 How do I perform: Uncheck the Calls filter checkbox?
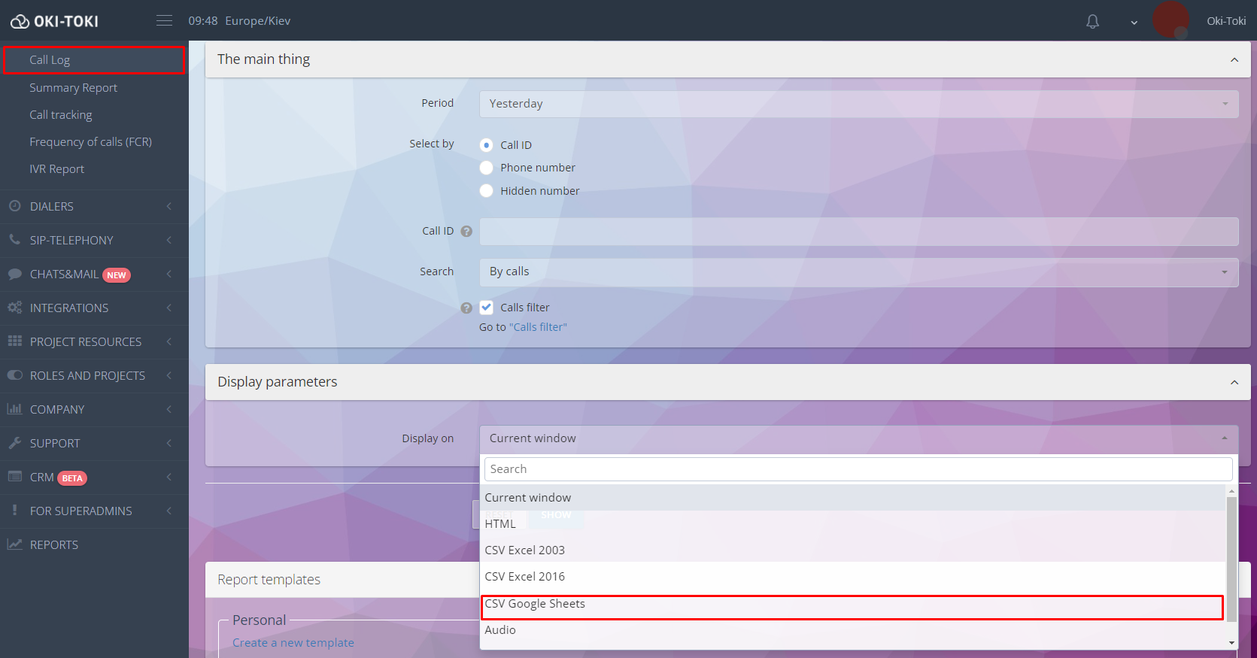tap(487, 308)
